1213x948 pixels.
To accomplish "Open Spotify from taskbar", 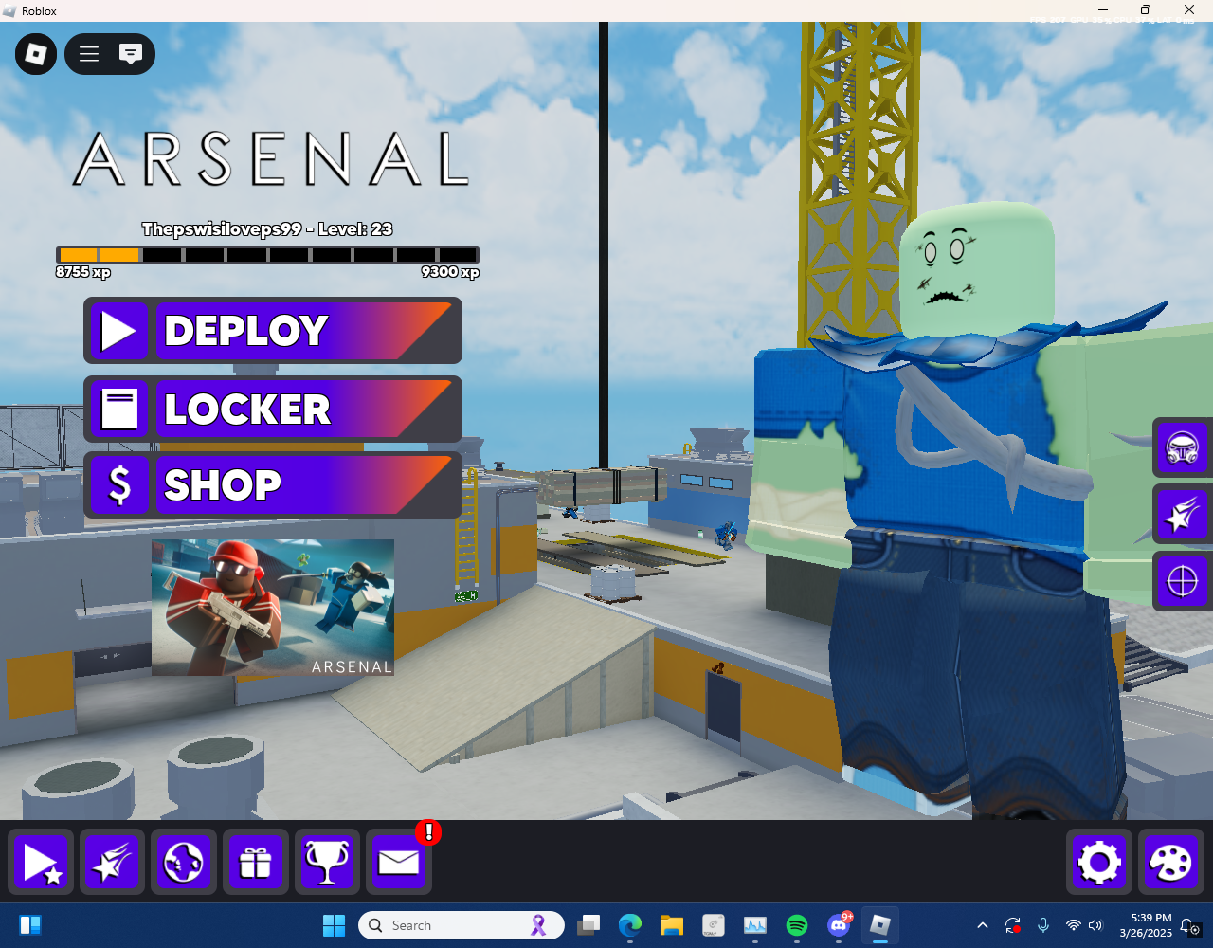I will (x=797, y=925).
